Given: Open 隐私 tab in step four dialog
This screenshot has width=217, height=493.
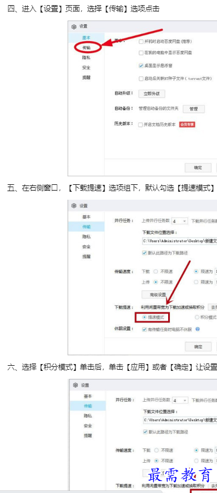Looking at the screenshot, I should pos(86,58).
